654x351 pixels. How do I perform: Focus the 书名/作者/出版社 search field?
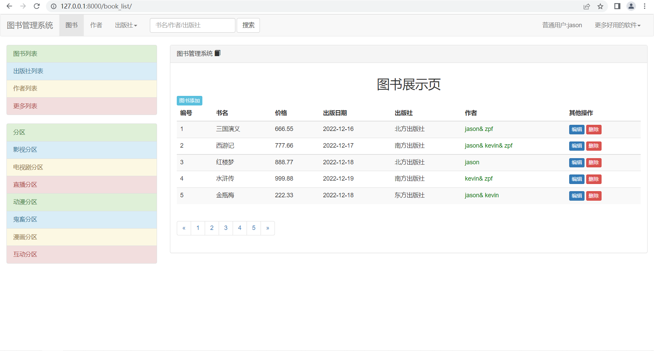point(192,25)
